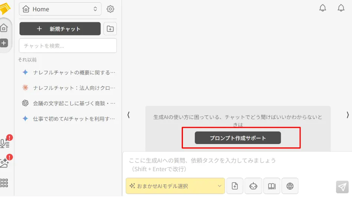Create a new folder with the folder-plus icon
352x197 pixels.
(110, 29)
